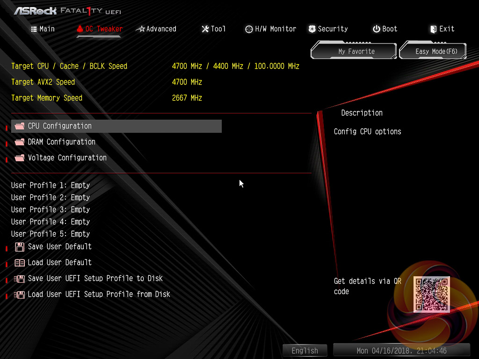Viewport: 479px width, 359px height.
Task: Click the Config CPU options description
Action: [368, 131]
